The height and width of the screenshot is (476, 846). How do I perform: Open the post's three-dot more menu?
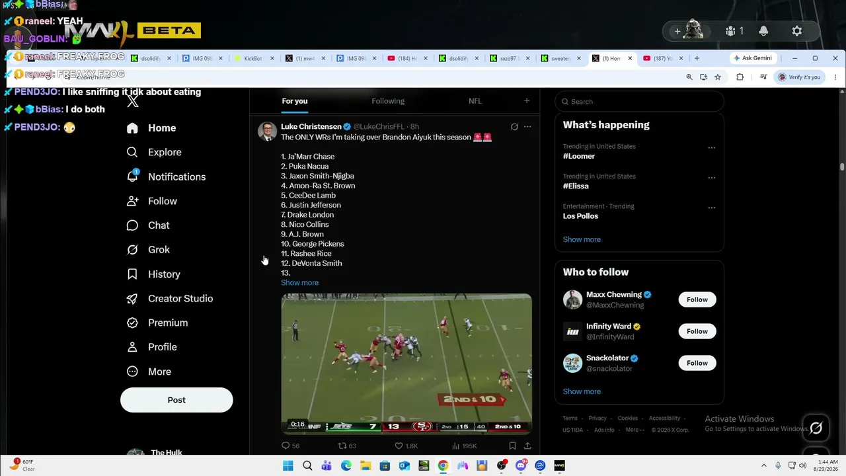(x=527, y=126)
